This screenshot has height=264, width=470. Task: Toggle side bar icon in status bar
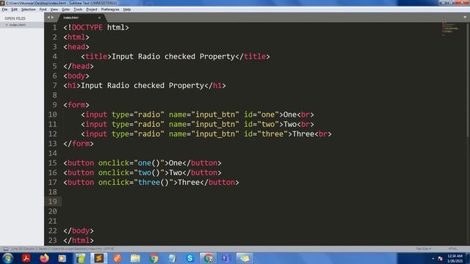[6, 249]
